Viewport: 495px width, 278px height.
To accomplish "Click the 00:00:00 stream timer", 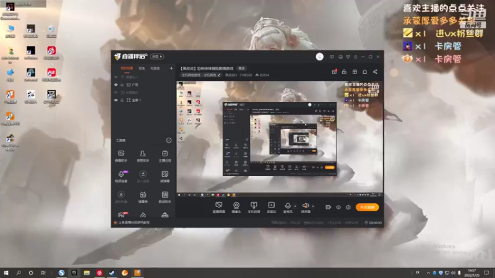I will point(375,223).
